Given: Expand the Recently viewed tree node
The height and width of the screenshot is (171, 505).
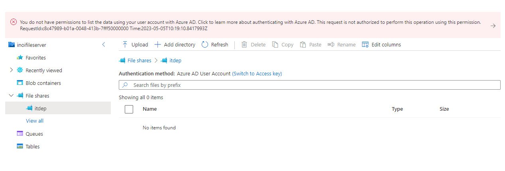Looking at the screenshot, I should point(11,70).
